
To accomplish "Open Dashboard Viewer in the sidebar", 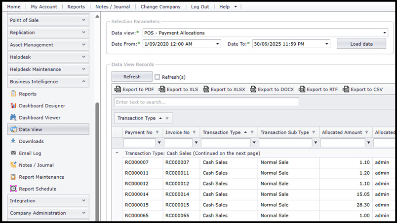I will click(40, 118).
